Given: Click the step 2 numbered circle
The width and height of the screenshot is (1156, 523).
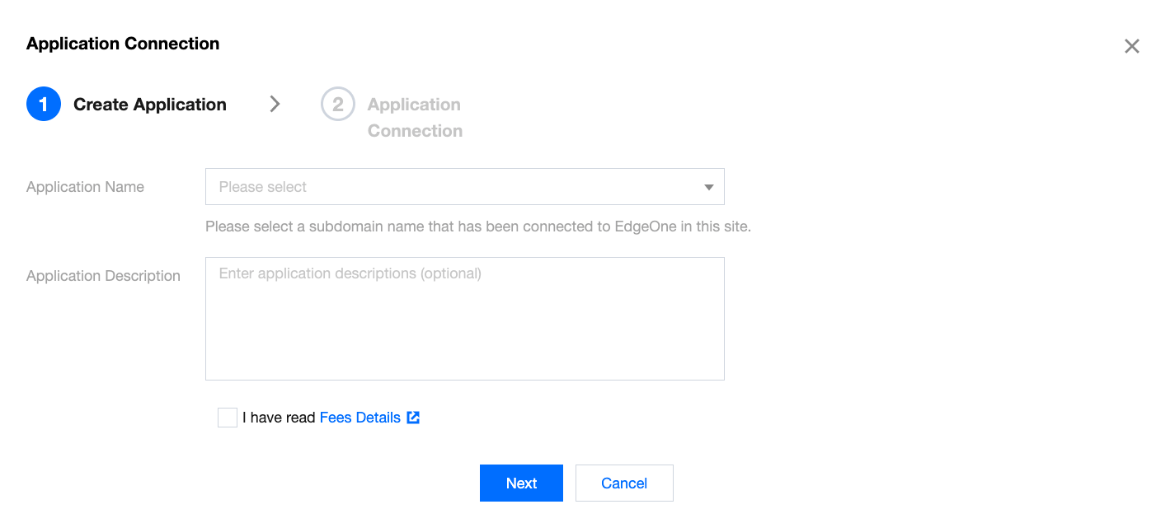Looking at the screenshot, I should click(x=338, y=105).
